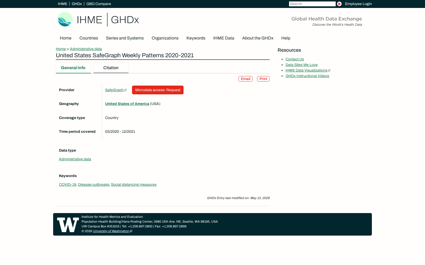
Task: Click the GHDx header logo text
Action: click(125, 20)
